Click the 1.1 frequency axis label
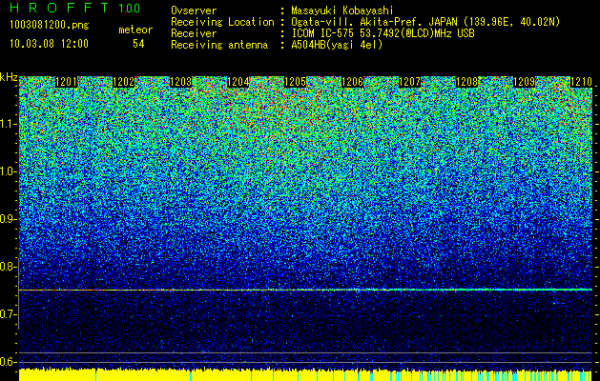This screenshot has height=381, width=600. click(x=8, y=124)
